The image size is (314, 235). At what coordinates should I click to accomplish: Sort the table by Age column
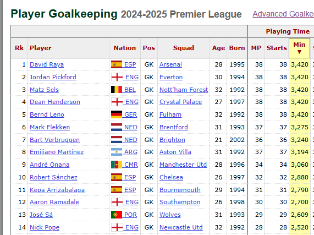(218, 48)
